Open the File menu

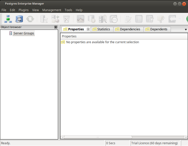pos(4,10)
